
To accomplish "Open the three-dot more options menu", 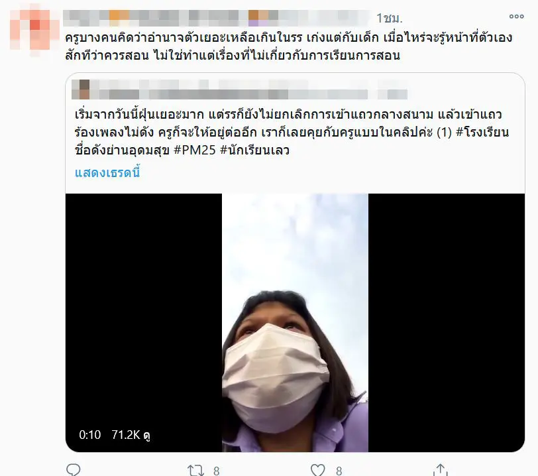I will coord(516,16).
